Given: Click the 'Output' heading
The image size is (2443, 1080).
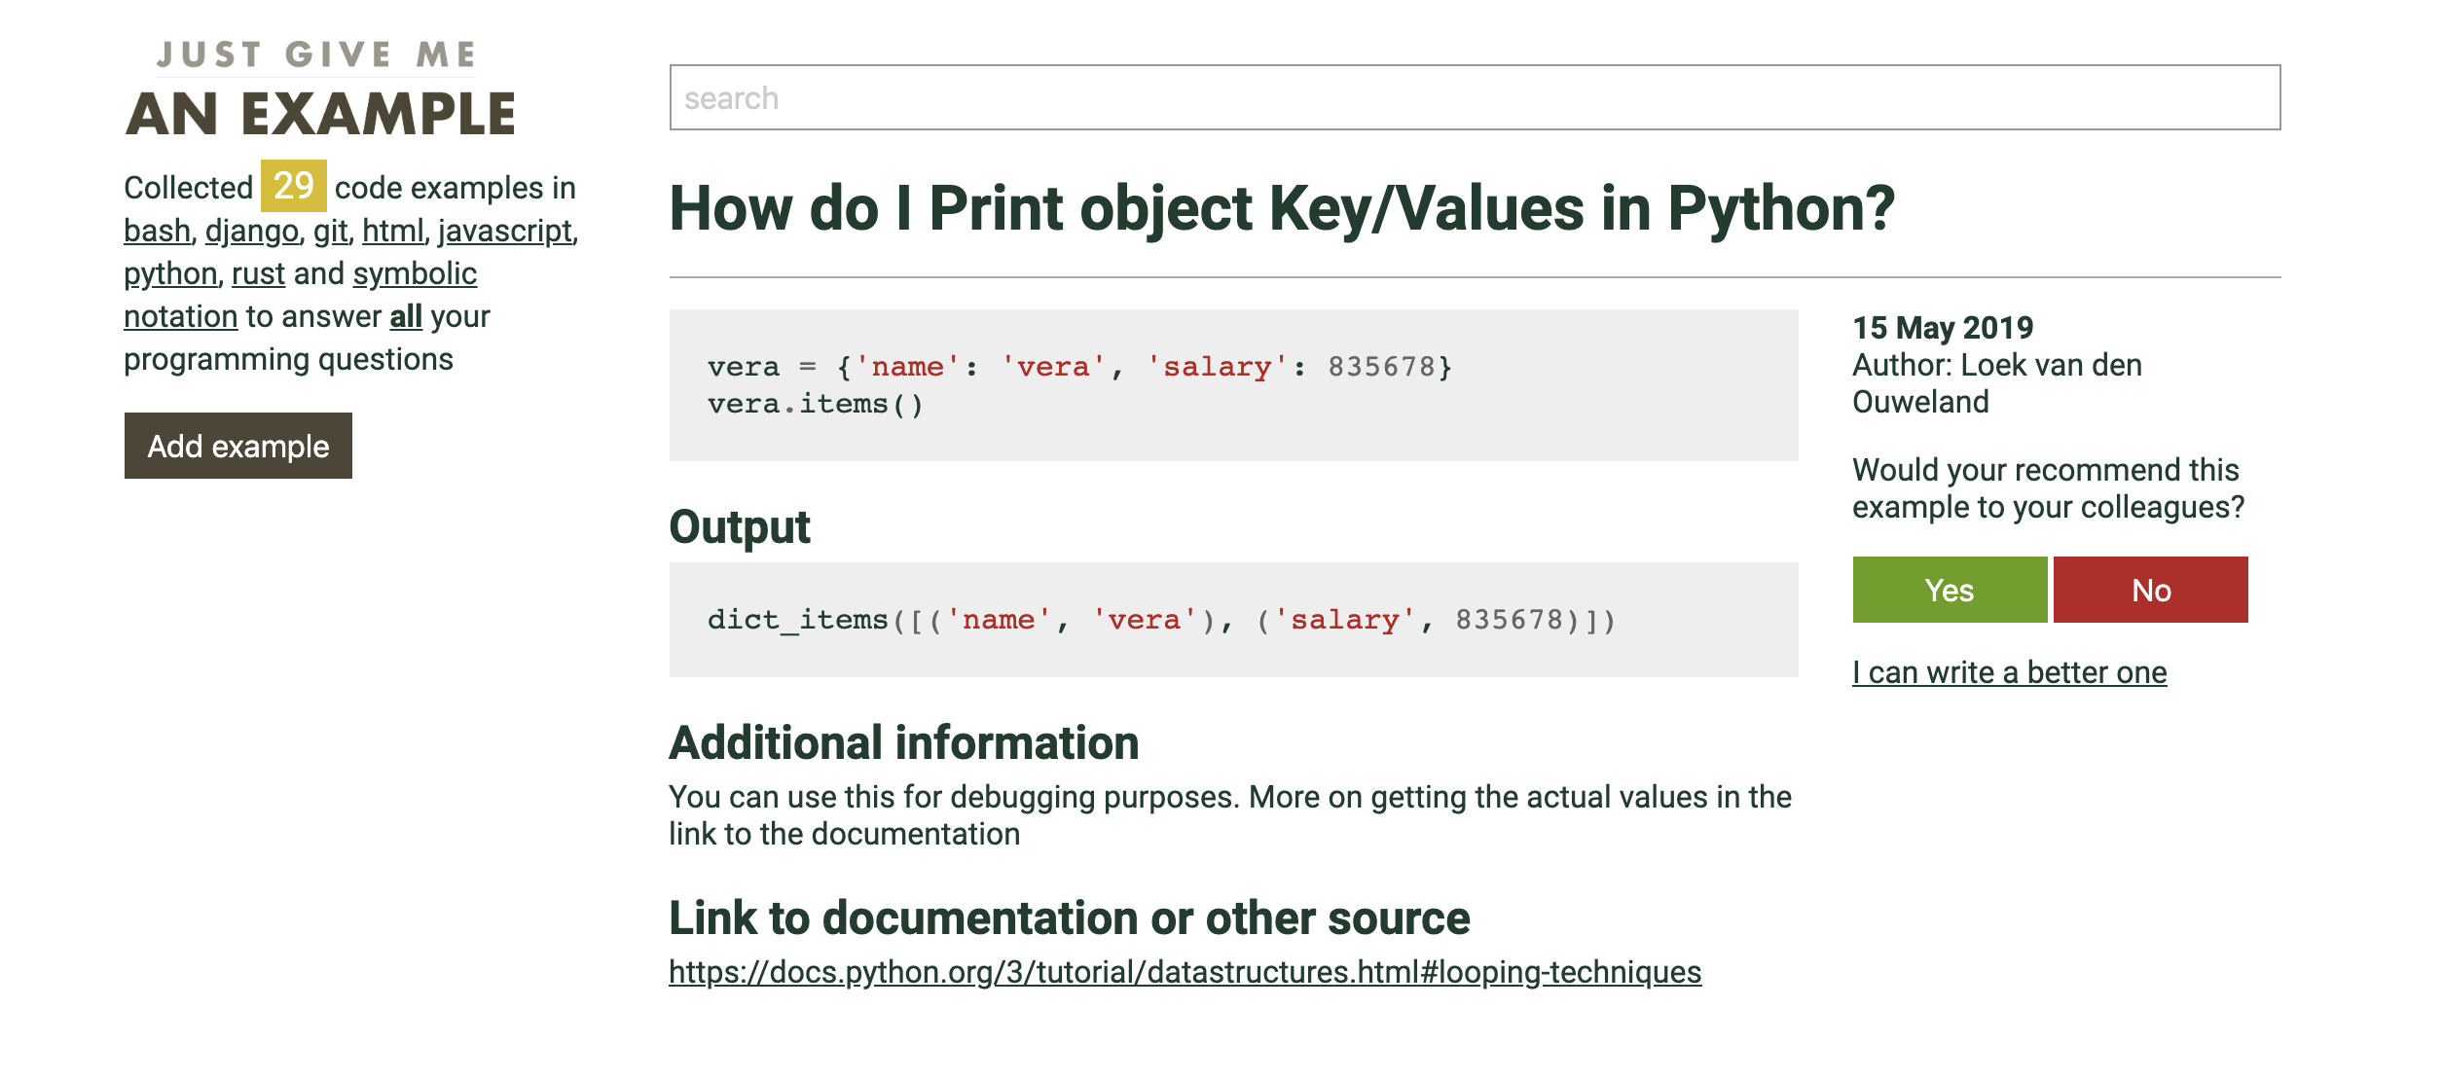Looking at the screenshot, I should (x=740, y=527).
